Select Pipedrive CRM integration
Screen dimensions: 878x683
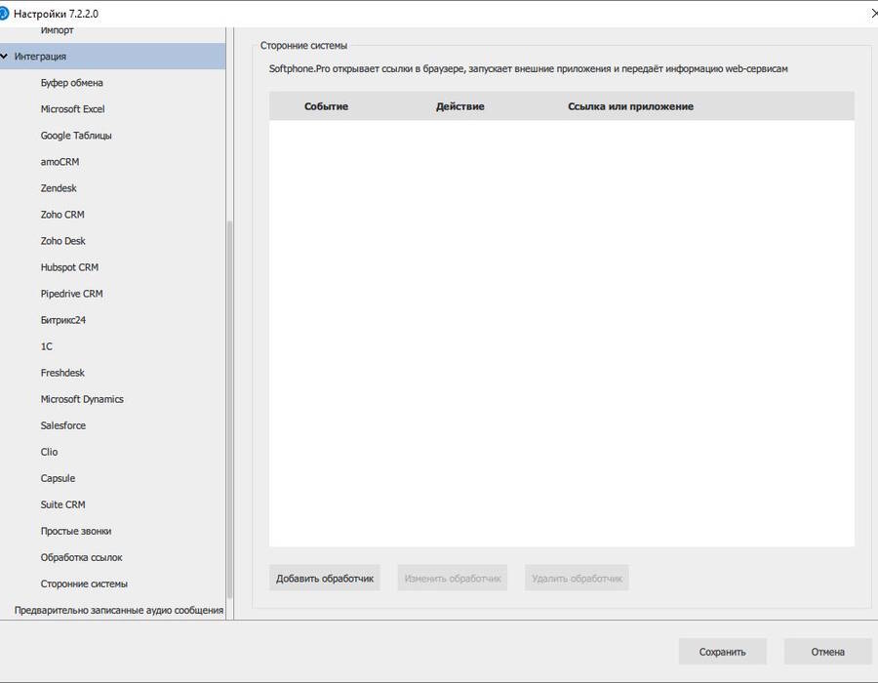pos(71,294)
